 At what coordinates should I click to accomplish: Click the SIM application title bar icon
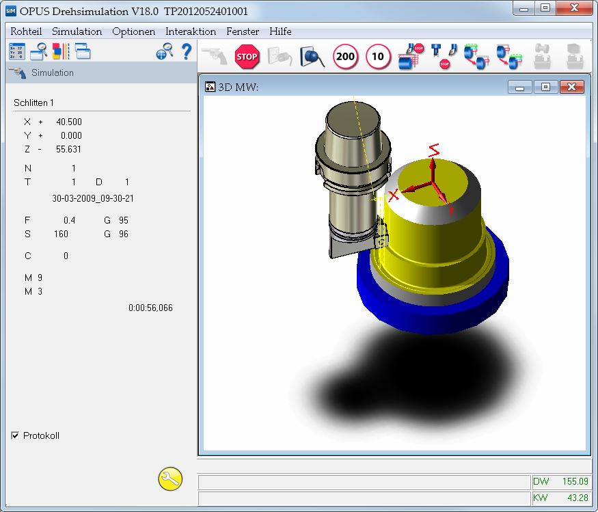(x=11, y=11)
